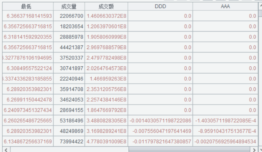Select cell 35914708

click(69, 89)
